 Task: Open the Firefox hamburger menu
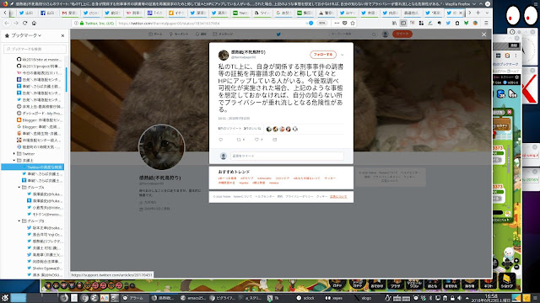486,23
